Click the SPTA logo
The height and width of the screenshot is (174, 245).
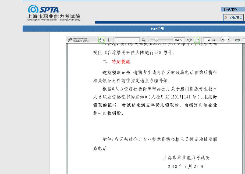click(44, 9)
